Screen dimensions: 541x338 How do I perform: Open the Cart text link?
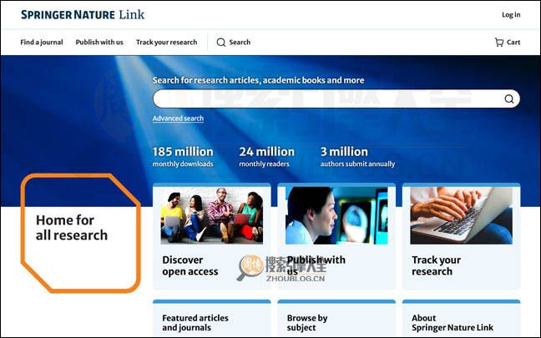point(513,42)
